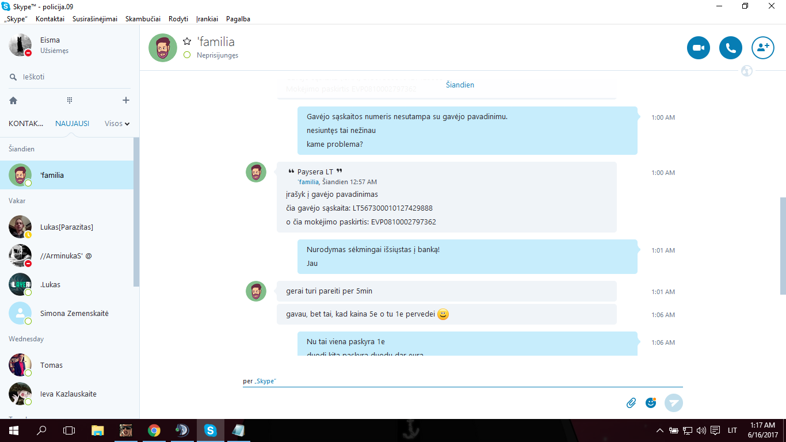The width and height of the screenshot is (786, 442).
Task: Open chat with //ArminukaS' @
Action: point(67,256)
